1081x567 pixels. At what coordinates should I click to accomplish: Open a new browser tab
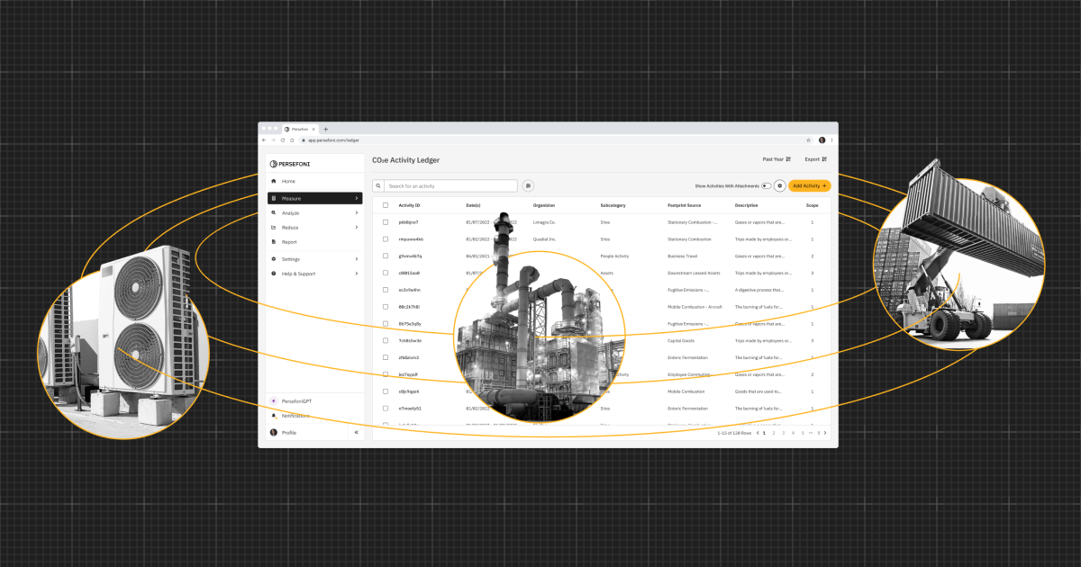(x=326, y=129)
